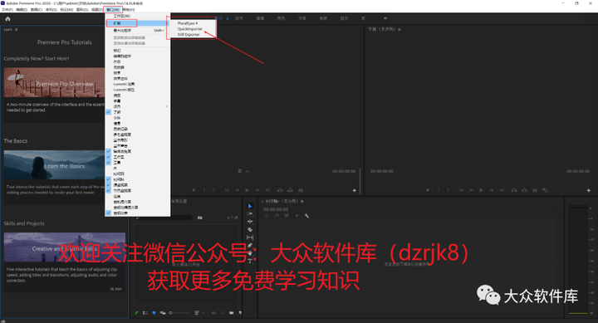598x323 pixels.
Task: Click Overwrite button in Source monitor
Action: [x=290, y=190]
